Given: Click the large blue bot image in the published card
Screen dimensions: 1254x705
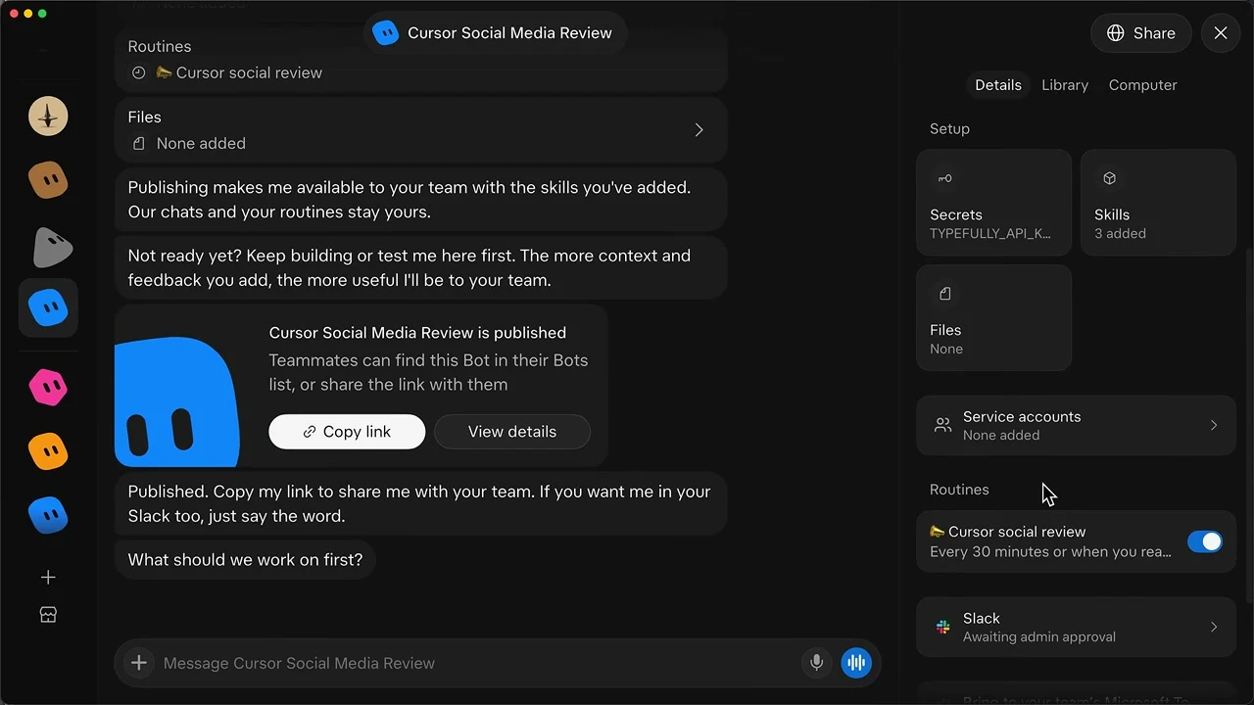Looking at the screenshot, I should [x=177, y=401].
